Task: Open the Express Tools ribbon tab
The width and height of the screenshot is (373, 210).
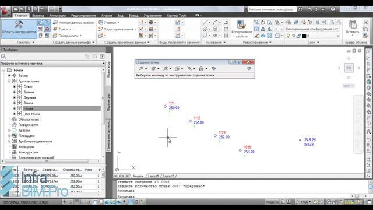Action: pyautogui.click(x=177, y=16)
